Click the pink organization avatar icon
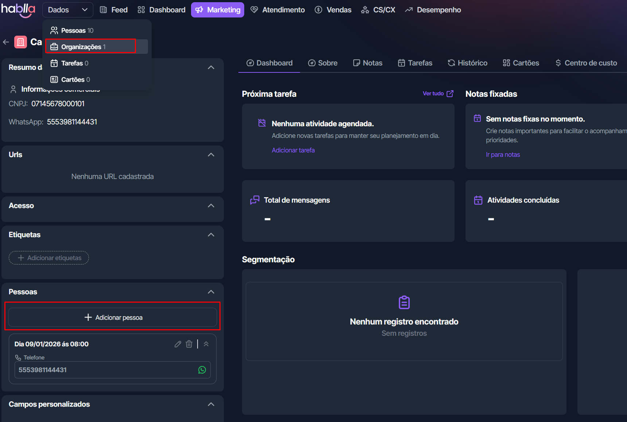The image size is (627, 422). [20, 42]
